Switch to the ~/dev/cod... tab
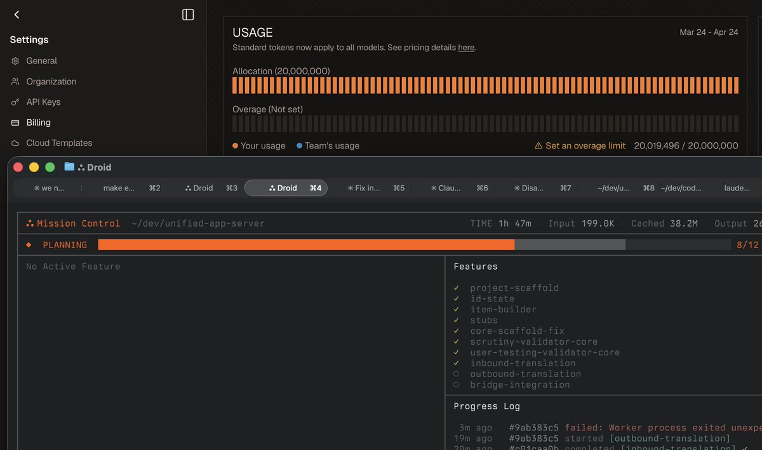 (x=681, y=189)
